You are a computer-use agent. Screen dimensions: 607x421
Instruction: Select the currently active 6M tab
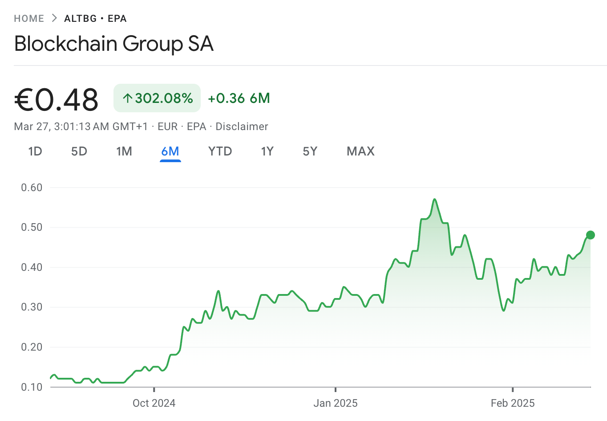pos(170,151)
